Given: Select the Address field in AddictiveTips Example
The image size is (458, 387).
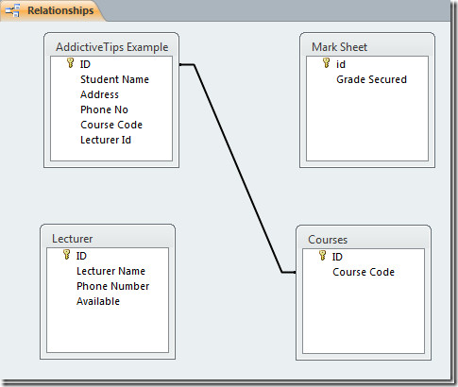Looking at the screenshot, I should pyautogui.click(x=99, y=94).
